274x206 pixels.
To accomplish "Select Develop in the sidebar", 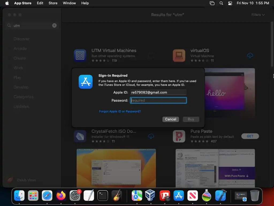I will point(21,87).
